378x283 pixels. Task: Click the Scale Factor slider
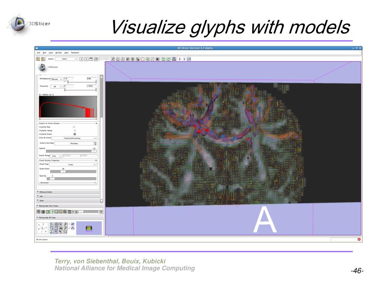click(73, 172)
